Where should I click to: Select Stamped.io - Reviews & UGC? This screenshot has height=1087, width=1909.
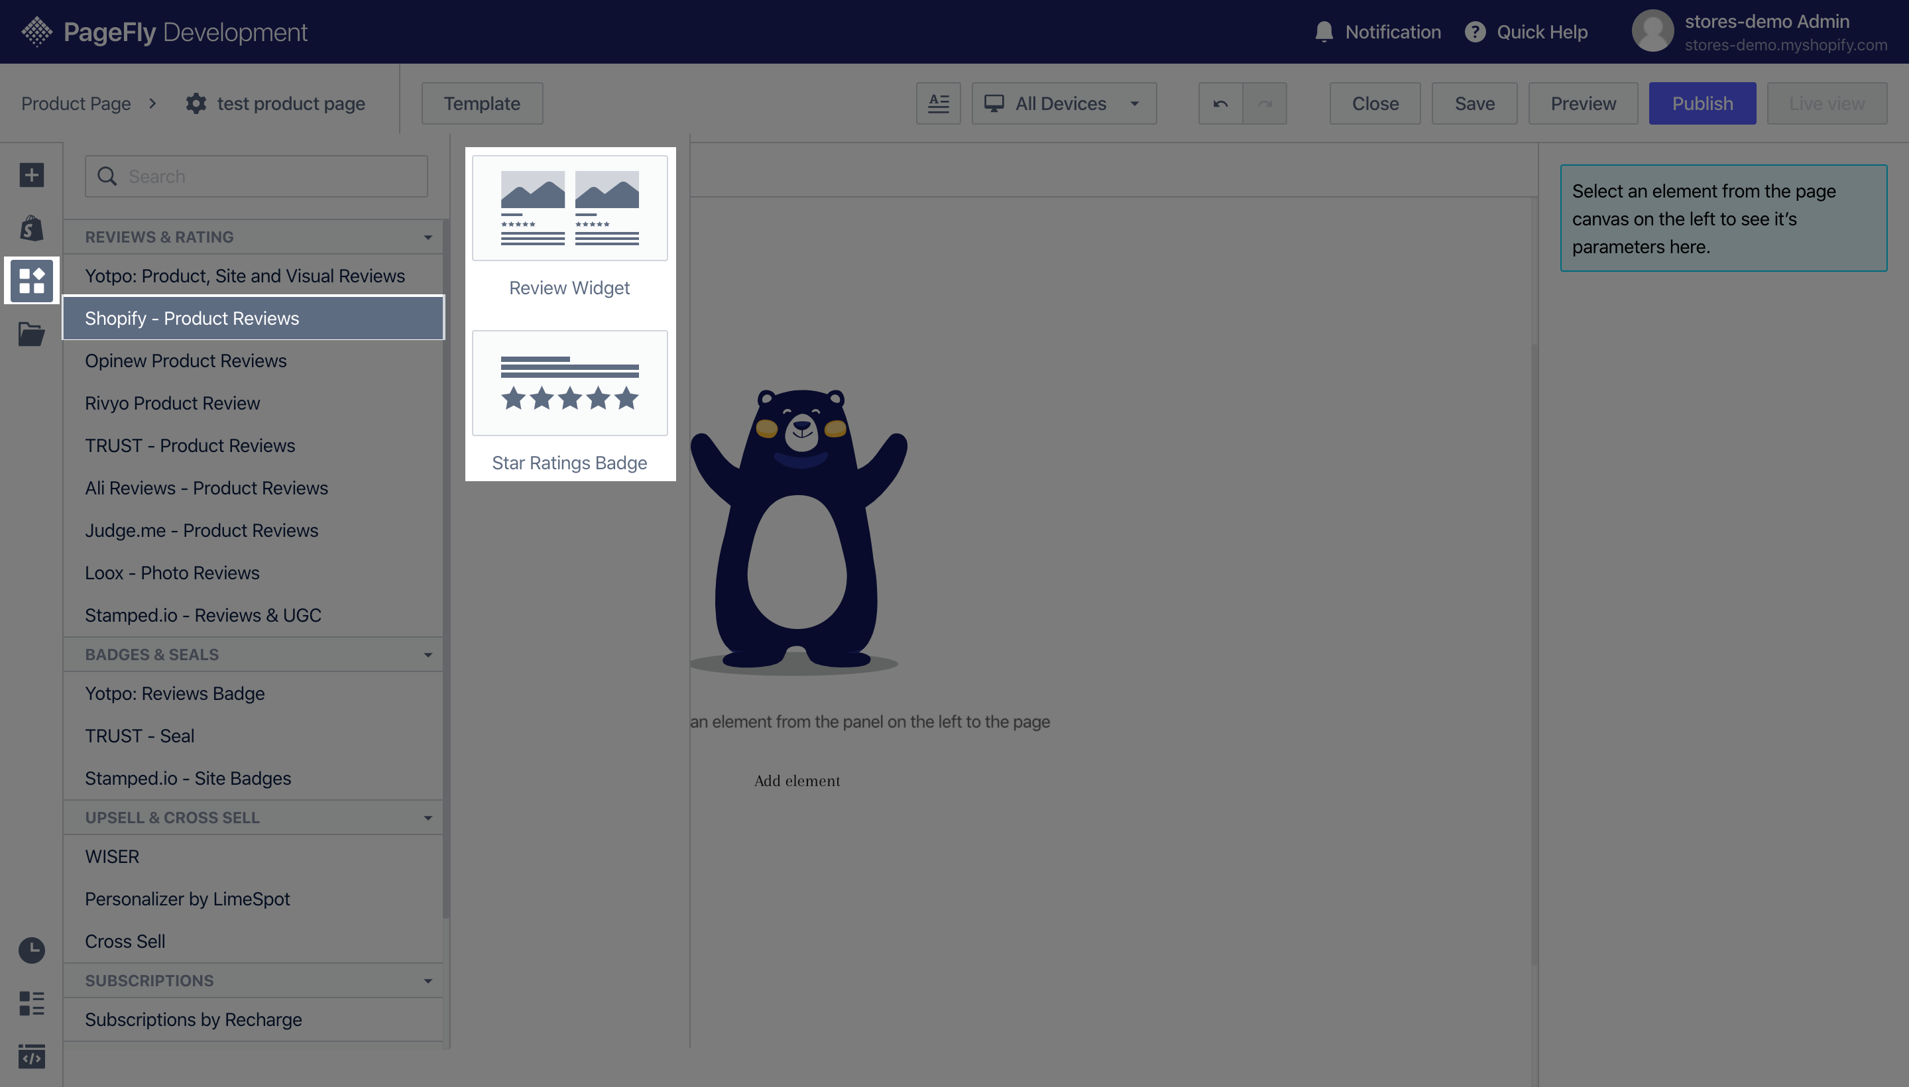[253, 615]
